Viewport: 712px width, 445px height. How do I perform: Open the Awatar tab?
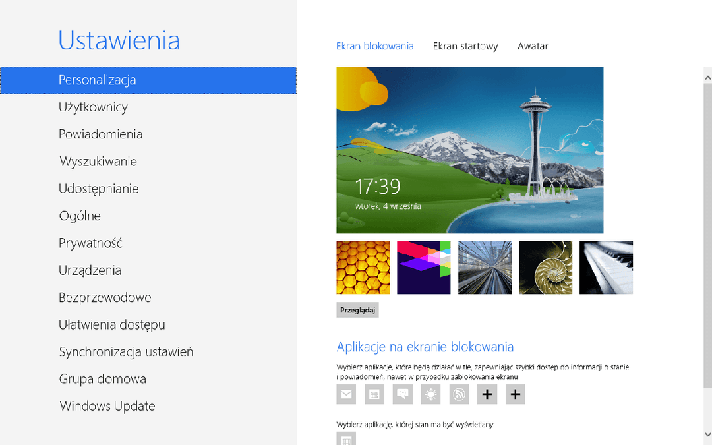pyautogui.click(x=533, y=46)
